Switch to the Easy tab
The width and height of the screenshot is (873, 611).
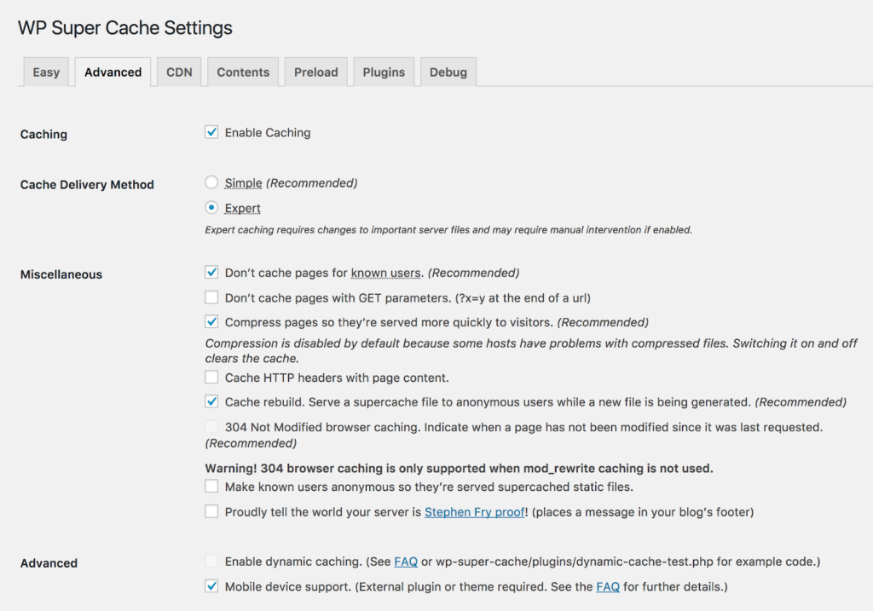(46, 72)
